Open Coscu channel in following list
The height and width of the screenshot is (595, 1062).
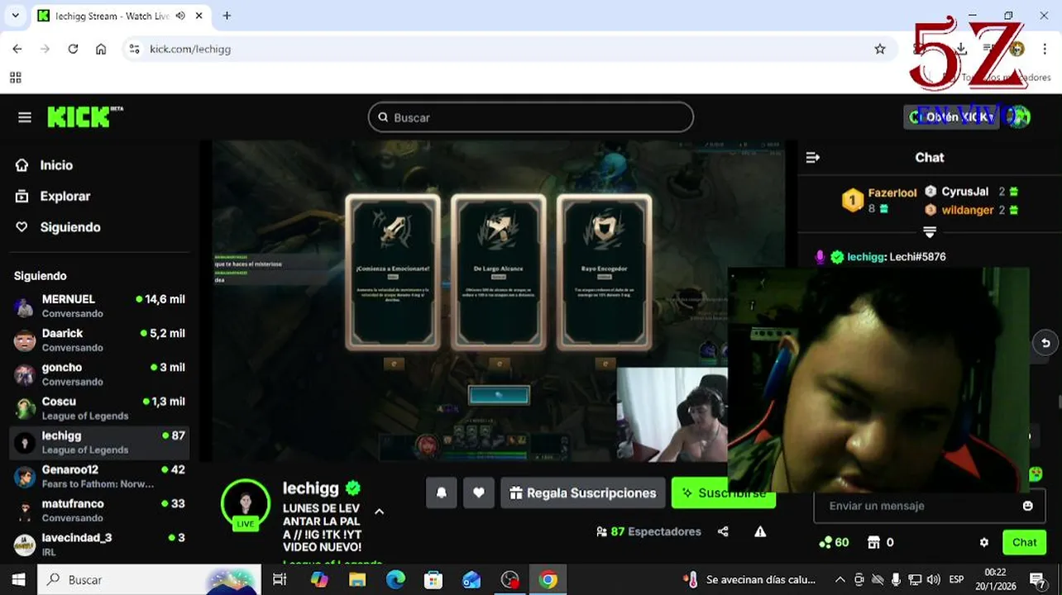(99, 407)
